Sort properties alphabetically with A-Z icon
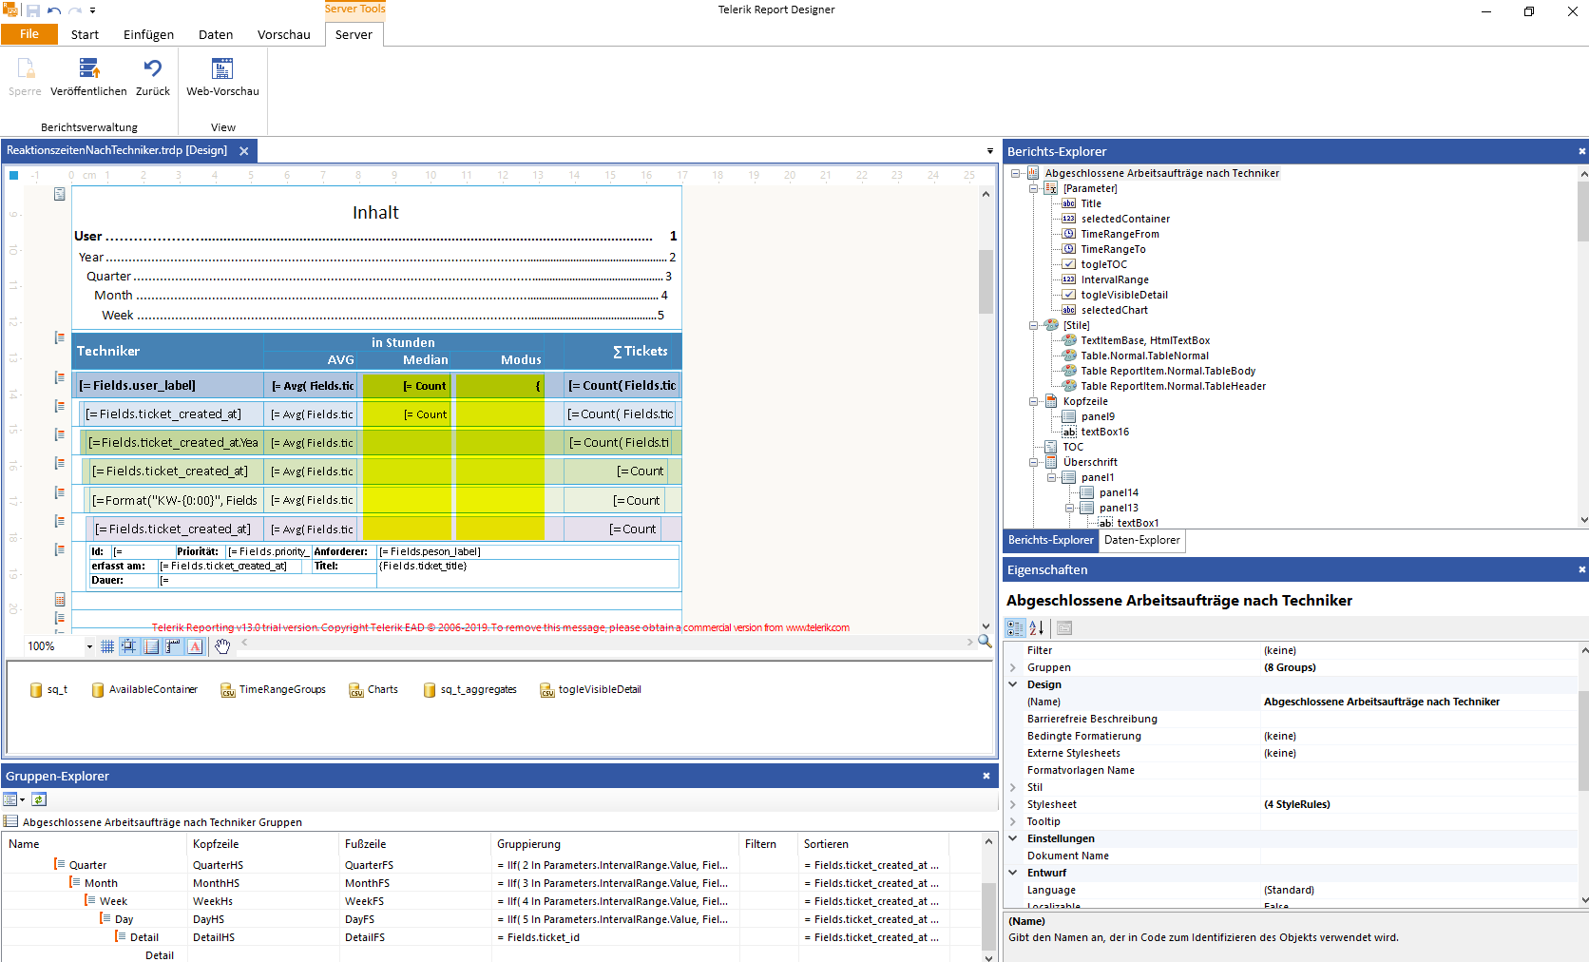 pyautogui.click(x=1037, y=628)
